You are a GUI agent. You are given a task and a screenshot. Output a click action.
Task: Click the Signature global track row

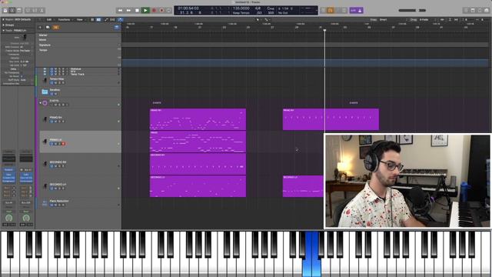[x=78, y=45]
